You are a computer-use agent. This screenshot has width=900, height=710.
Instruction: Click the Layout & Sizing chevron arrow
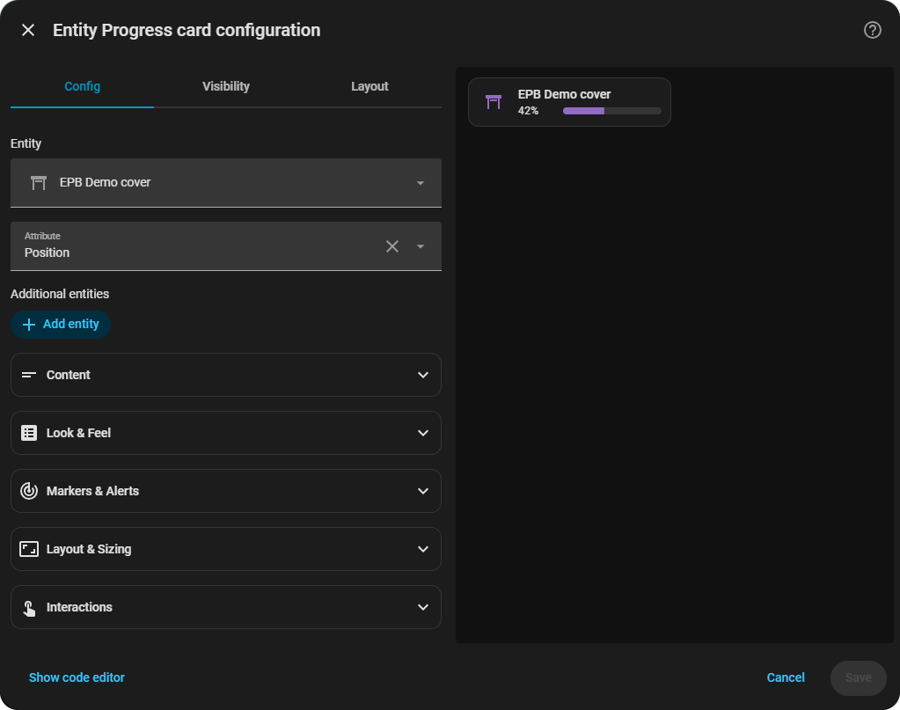(423, 549)
